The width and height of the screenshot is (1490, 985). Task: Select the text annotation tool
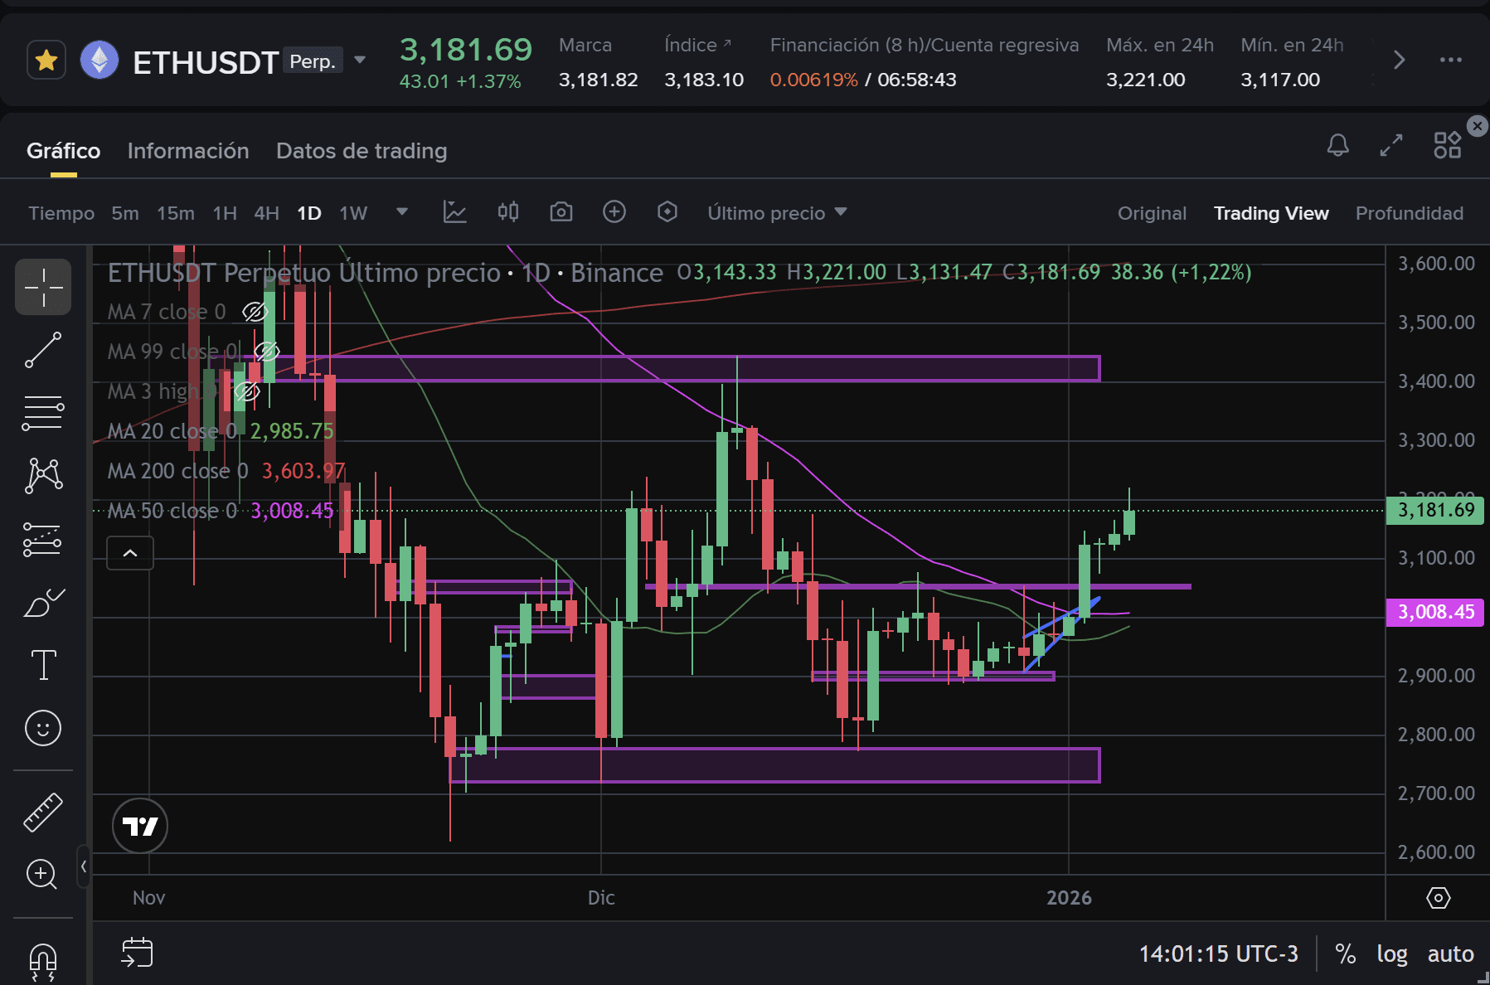click(43, 664)
